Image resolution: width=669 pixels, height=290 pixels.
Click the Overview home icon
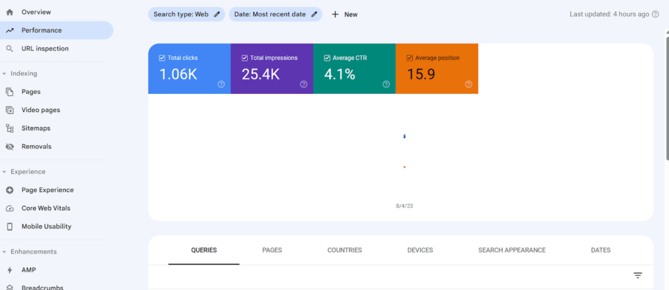9,12
